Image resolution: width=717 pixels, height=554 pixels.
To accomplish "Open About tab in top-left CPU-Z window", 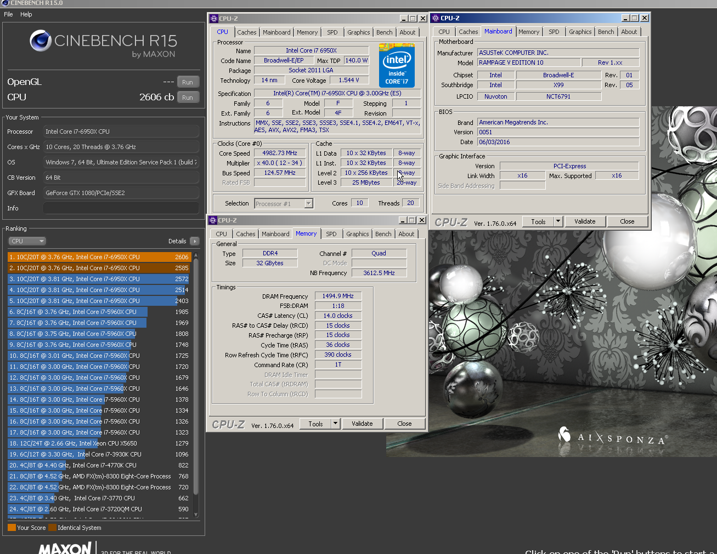I will tap(408, 32).
